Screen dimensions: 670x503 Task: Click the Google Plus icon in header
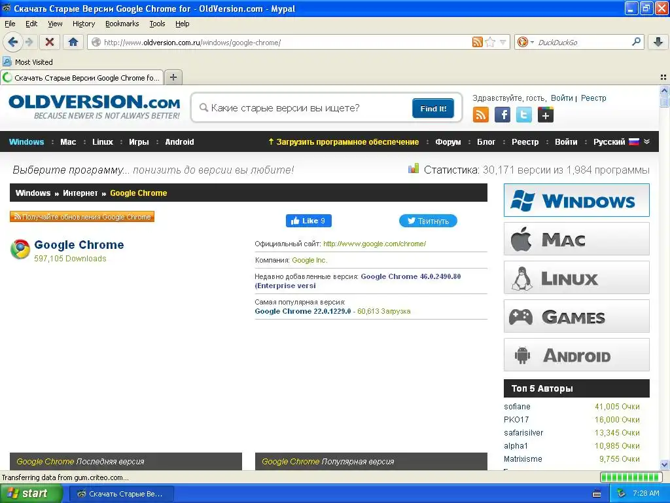(x=546, y=115)
